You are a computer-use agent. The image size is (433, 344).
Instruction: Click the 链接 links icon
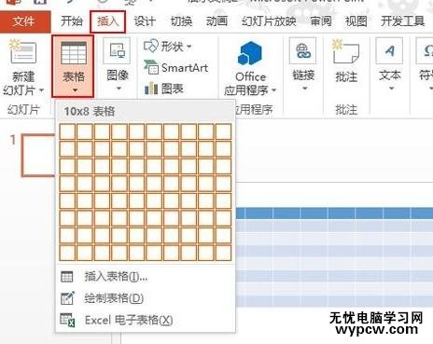pyautogui.click(x=302, y=50)
